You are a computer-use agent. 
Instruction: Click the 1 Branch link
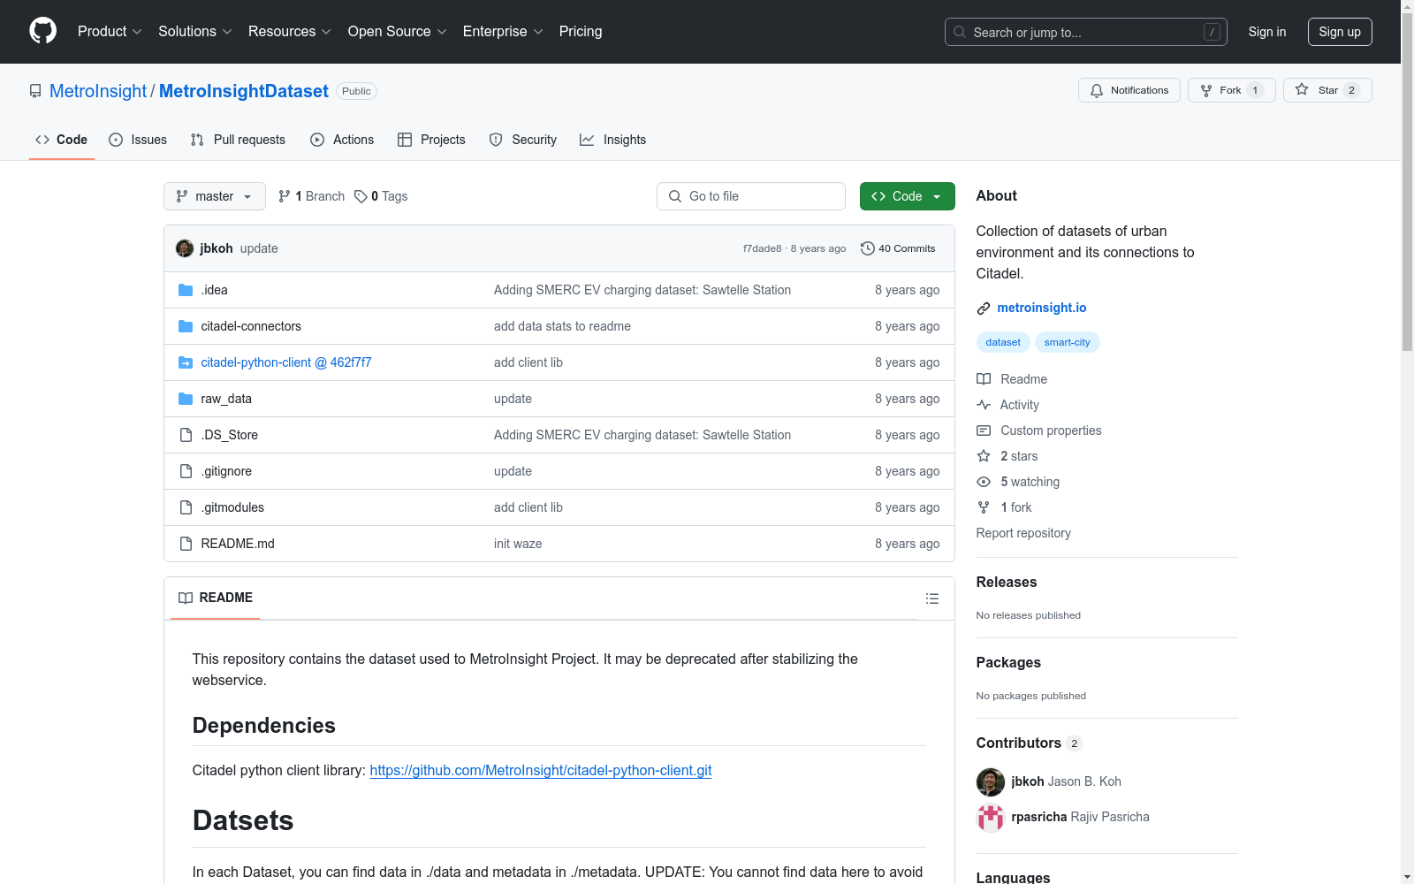coord(311,196)
